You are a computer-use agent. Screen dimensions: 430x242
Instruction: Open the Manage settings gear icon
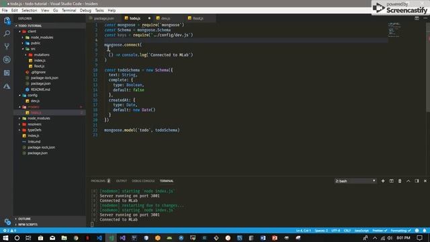[7, 221]
